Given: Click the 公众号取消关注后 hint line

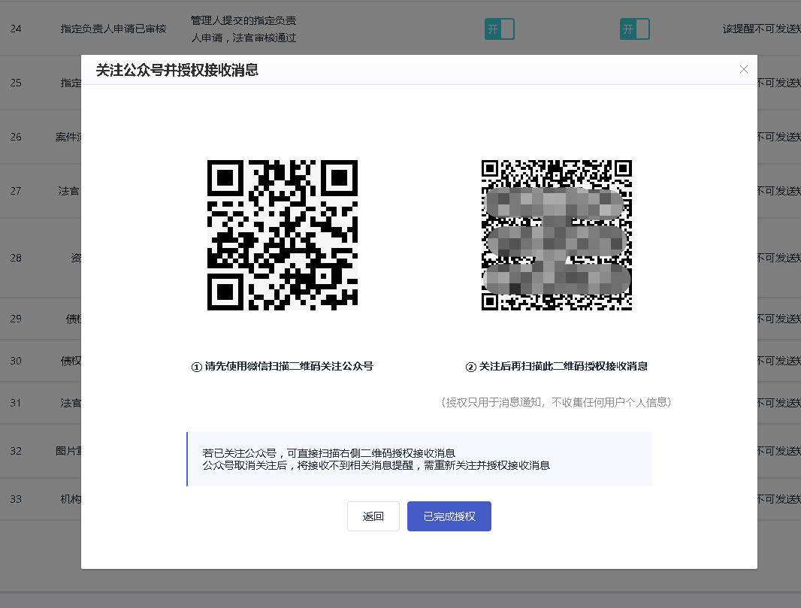Looking at the screenshot, I should (376, 465).
